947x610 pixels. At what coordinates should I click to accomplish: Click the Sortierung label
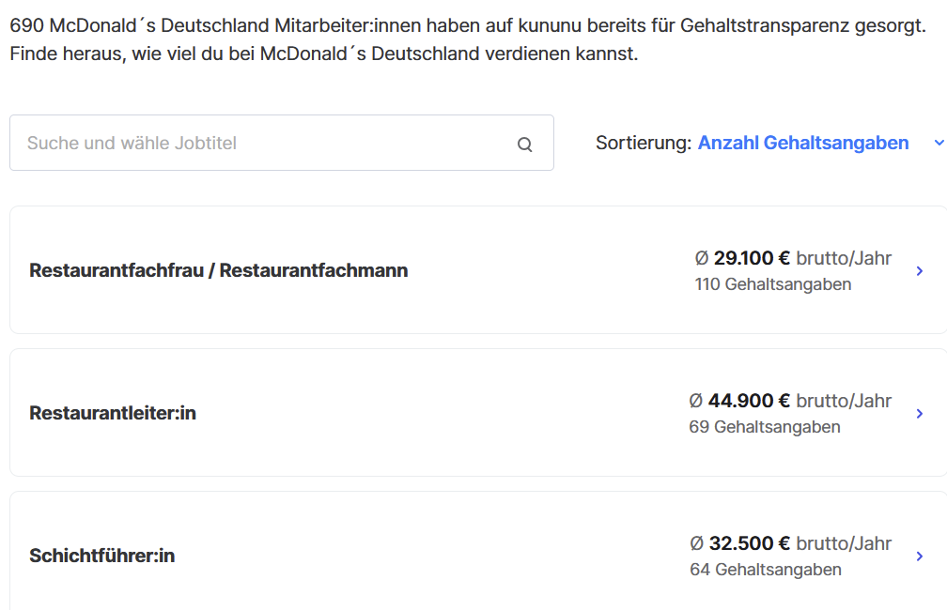644,144
